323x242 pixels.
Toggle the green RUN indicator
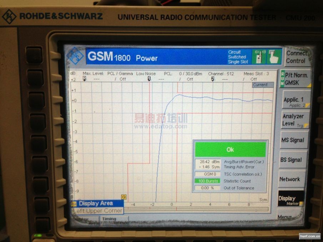tap(282, 79)
